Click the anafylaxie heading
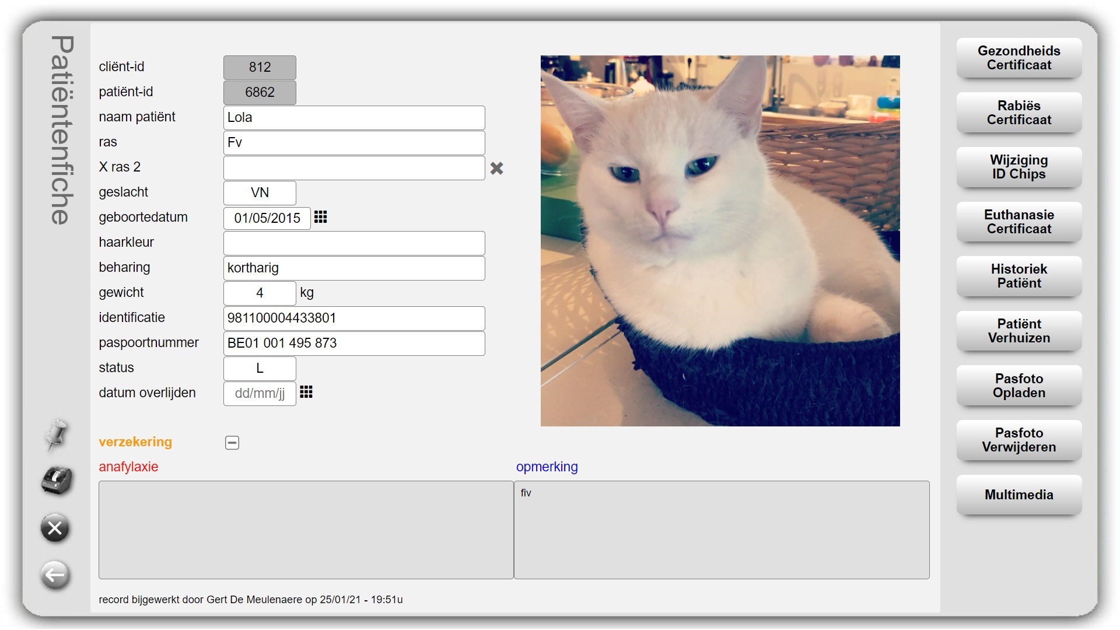This screenshot has height=630, width=1120. [x=128, y=467]
